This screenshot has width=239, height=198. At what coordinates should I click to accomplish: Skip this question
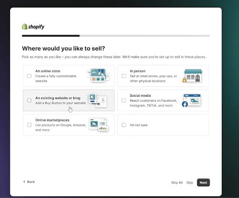point(190,183)
